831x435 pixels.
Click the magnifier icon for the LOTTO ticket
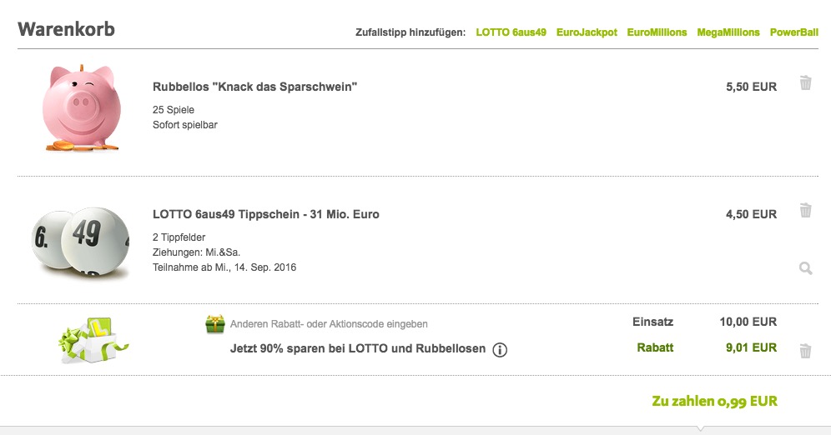(x=805, y=268)
